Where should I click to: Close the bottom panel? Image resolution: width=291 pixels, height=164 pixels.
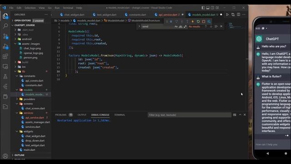[245, 115]
